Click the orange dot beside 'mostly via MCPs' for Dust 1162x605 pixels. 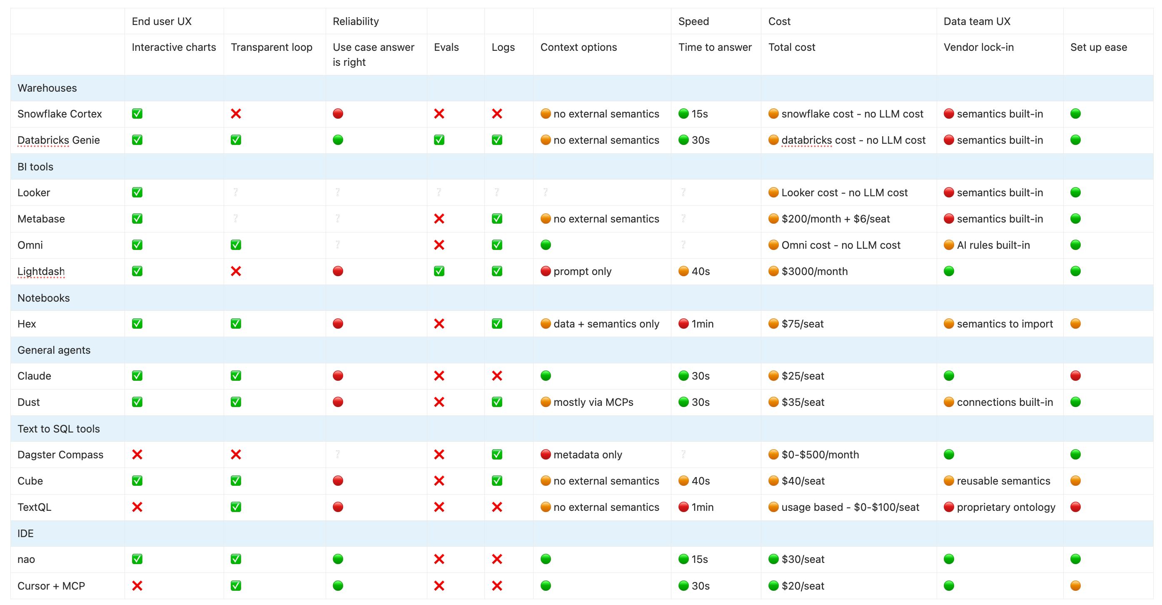[546, 402]
